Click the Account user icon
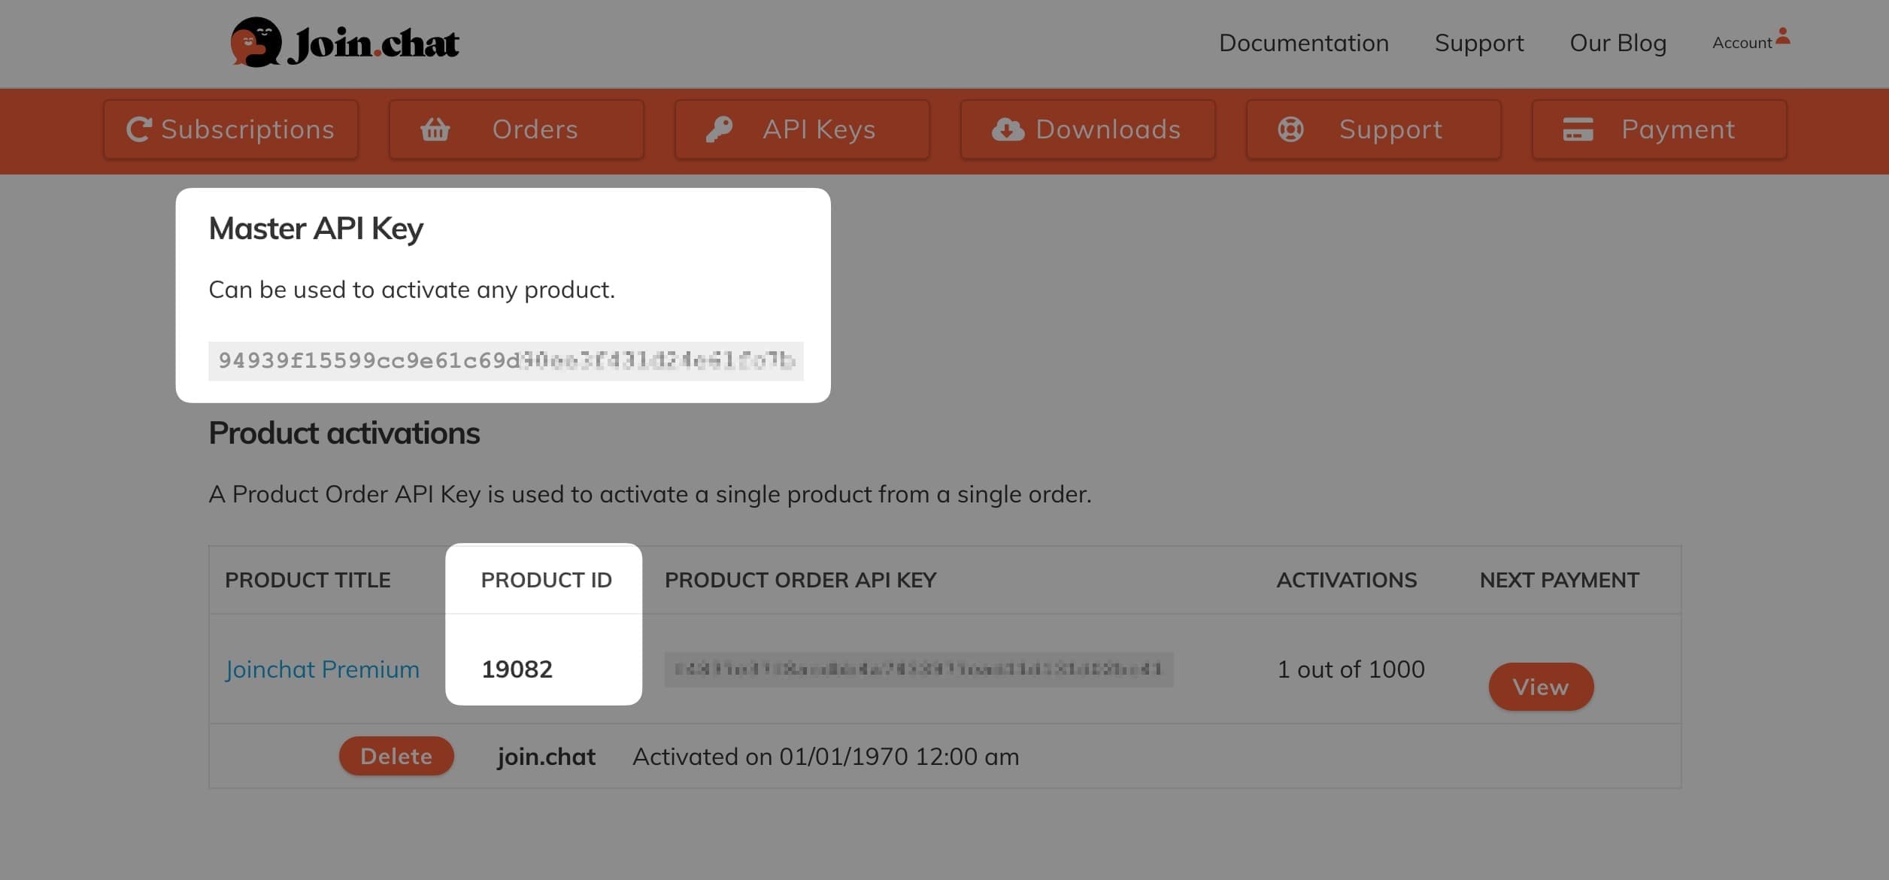The height and width of the screenshot is (880, 1889). [1783, 37]
